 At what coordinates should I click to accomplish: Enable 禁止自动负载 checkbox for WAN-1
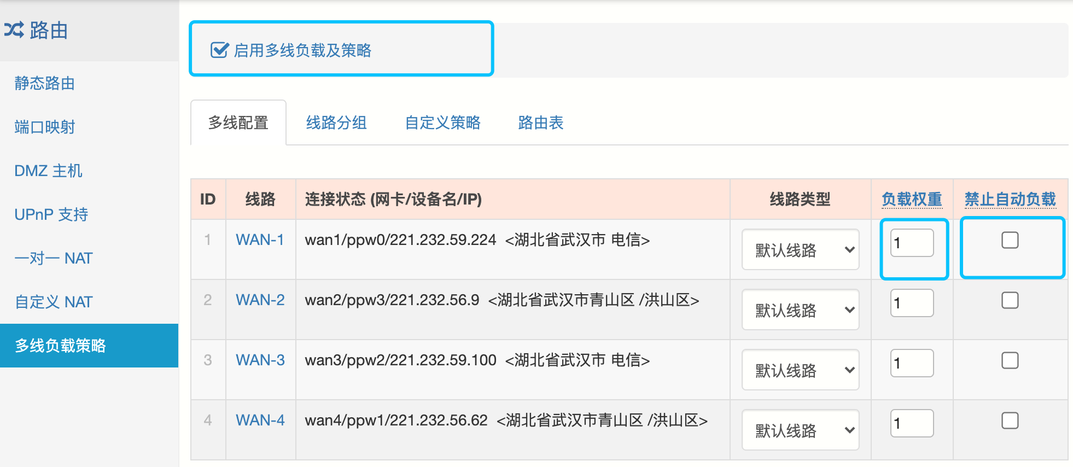[x=1010, y=240]
